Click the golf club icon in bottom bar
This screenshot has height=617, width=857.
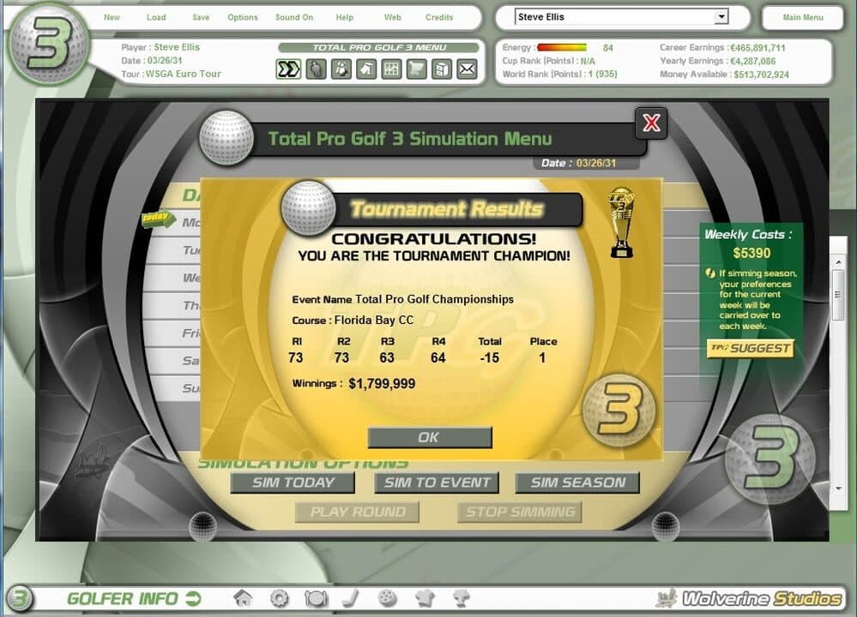351,598
